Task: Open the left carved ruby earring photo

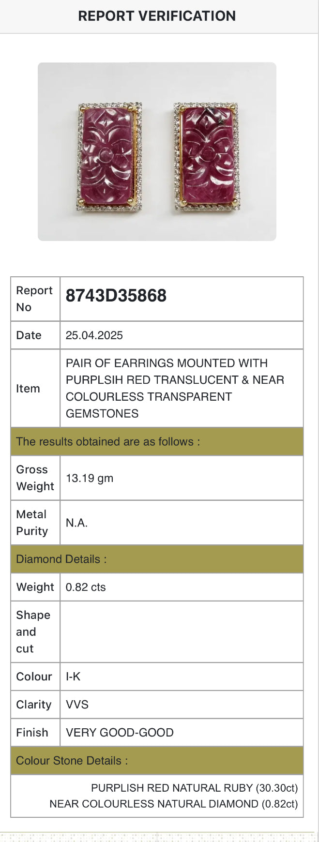Action: pos(109,156)
